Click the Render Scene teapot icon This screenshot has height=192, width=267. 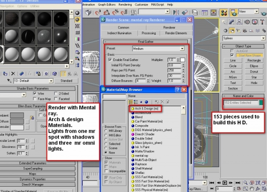(234, 12)
